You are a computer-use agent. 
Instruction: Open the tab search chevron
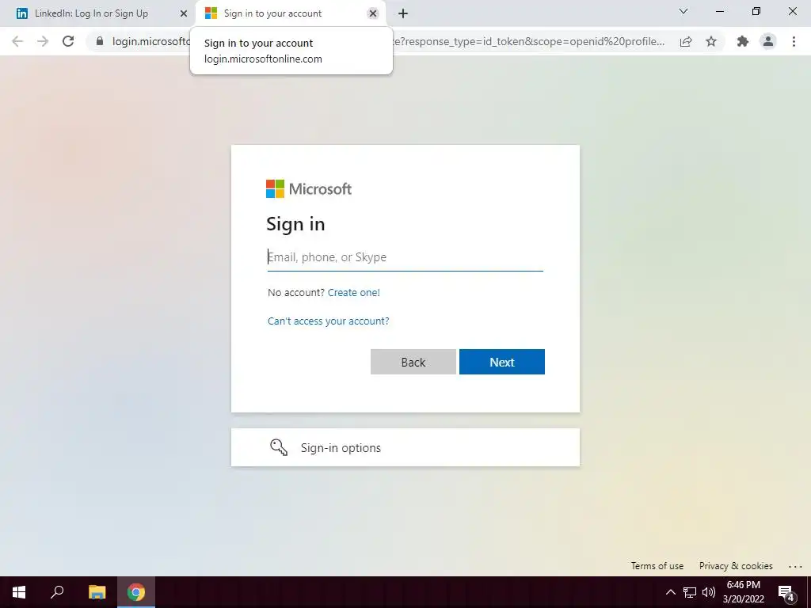[x=683, y=11]
